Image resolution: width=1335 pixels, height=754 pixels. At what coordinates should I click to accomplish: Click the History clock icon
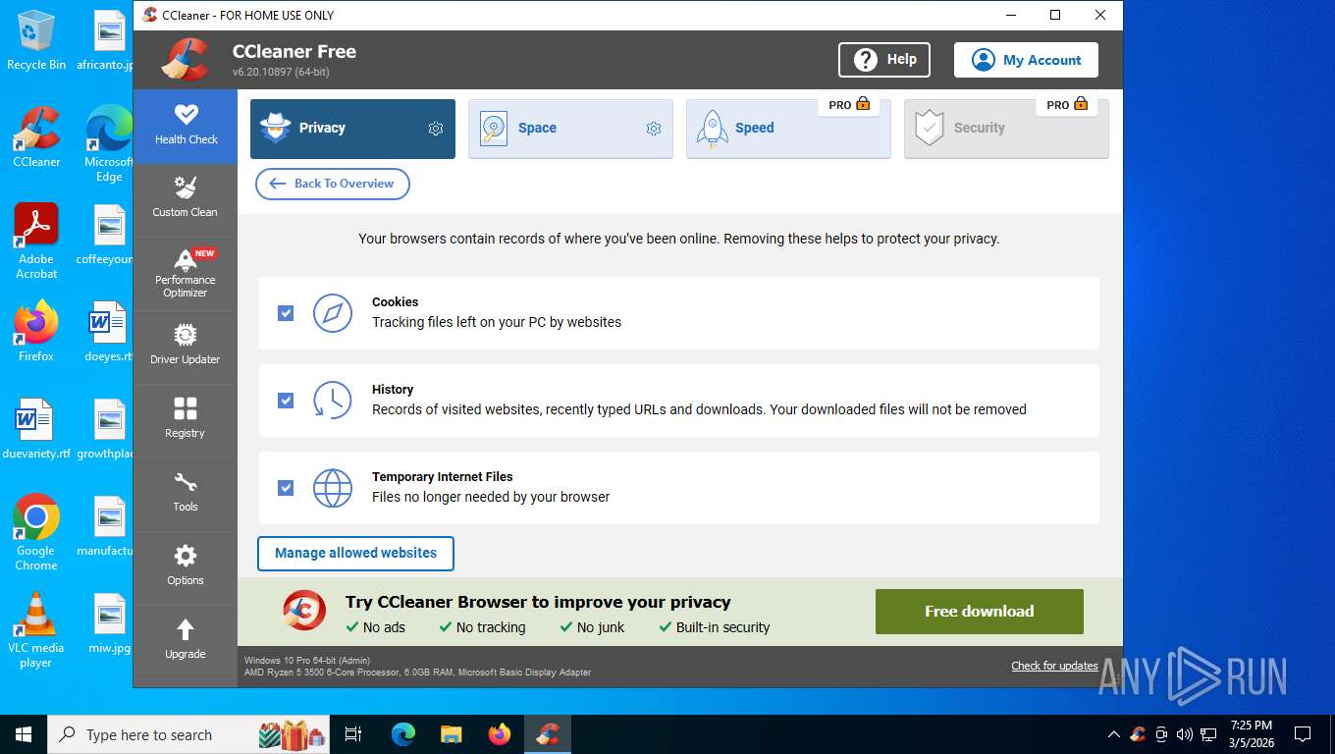click(333, 401)
